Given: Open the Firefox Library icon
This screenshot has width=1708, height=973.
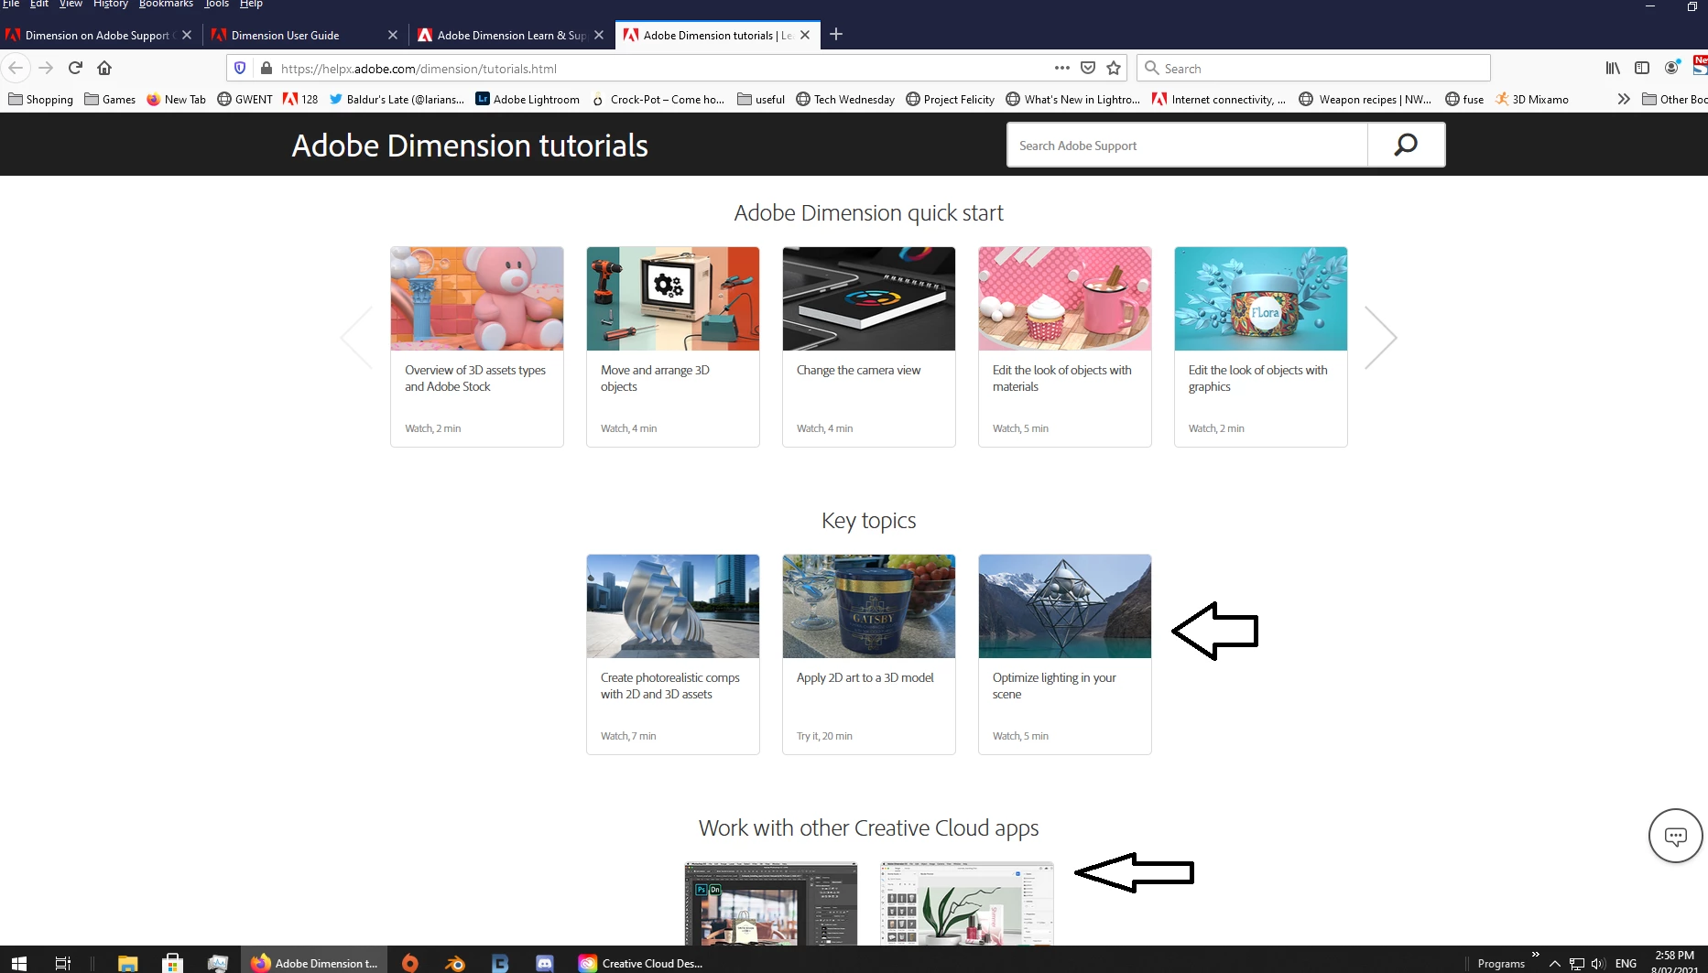Looking at the screenshot, I should click(1613, 68).
